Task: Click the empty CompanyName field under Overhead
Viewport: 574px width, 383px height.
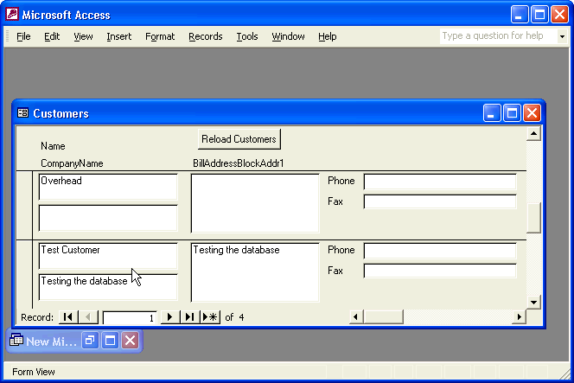Action: tap(108, 218)
